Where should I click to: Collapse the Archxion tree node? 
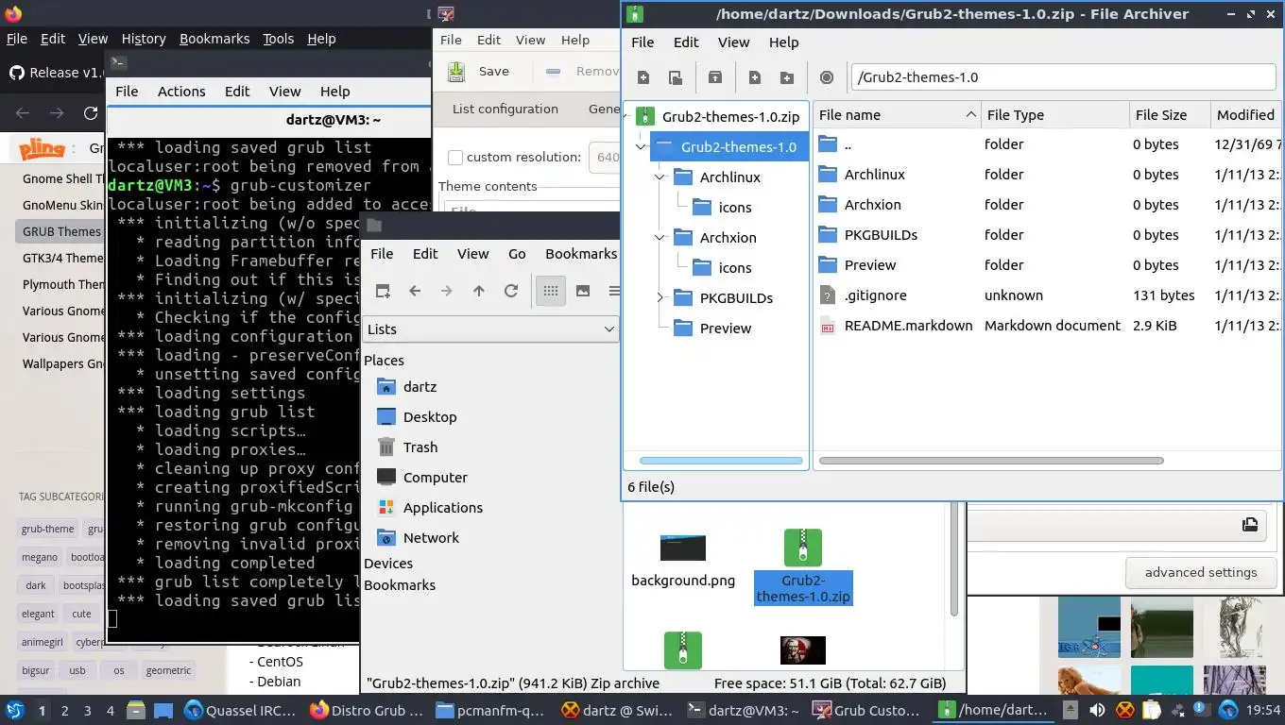[x=660, y=238]
